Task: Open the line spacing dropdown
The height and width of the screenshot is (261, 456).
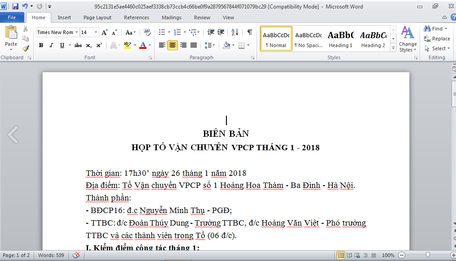Action: 210,45
